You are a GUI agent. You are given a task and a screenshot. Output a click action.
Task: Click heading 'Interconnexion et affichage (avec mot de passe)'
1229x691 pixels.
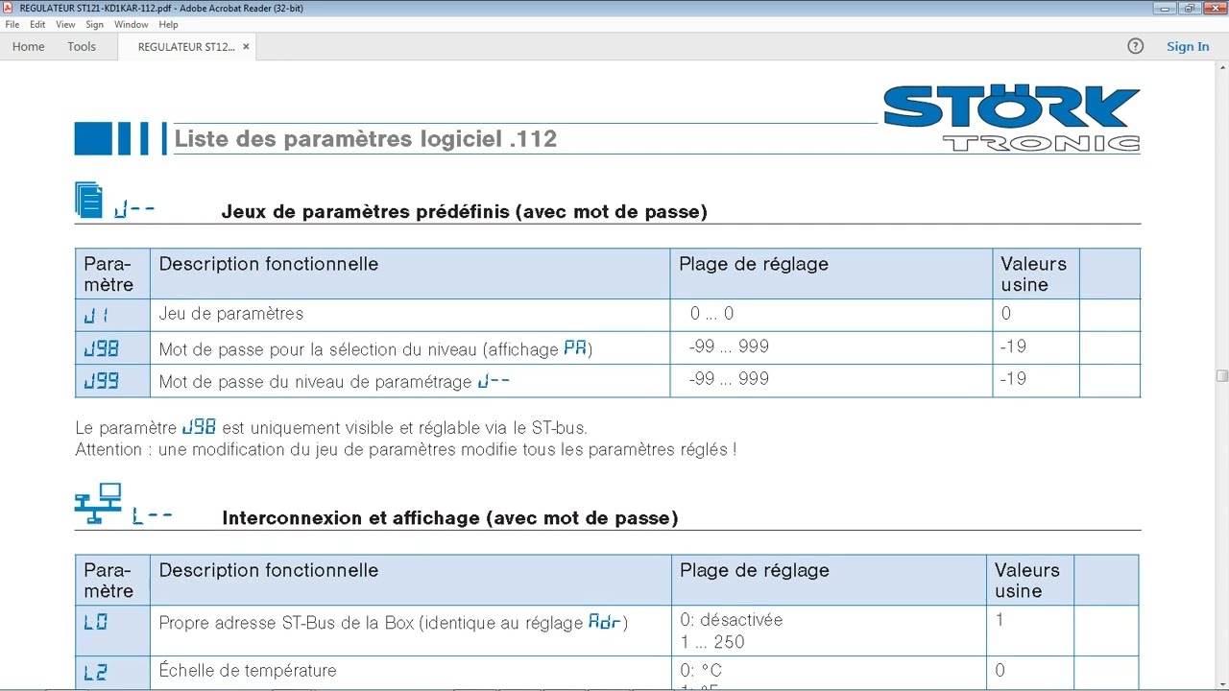point(450,518)
